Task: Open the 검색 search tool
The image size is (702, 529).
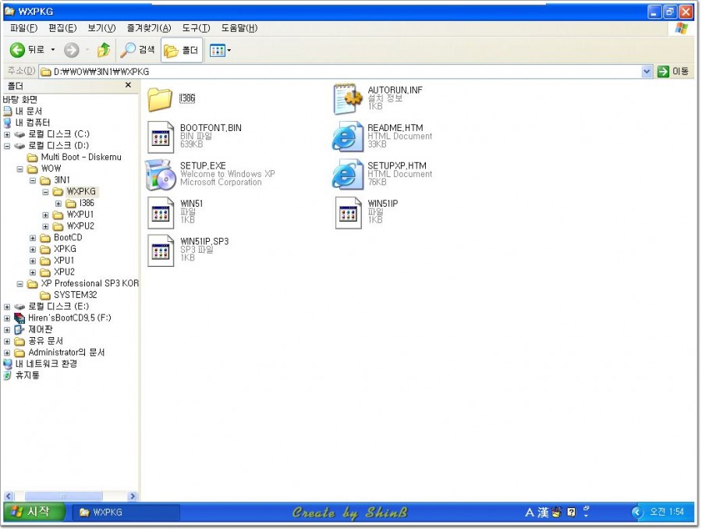Action: [x=137, y=50]
